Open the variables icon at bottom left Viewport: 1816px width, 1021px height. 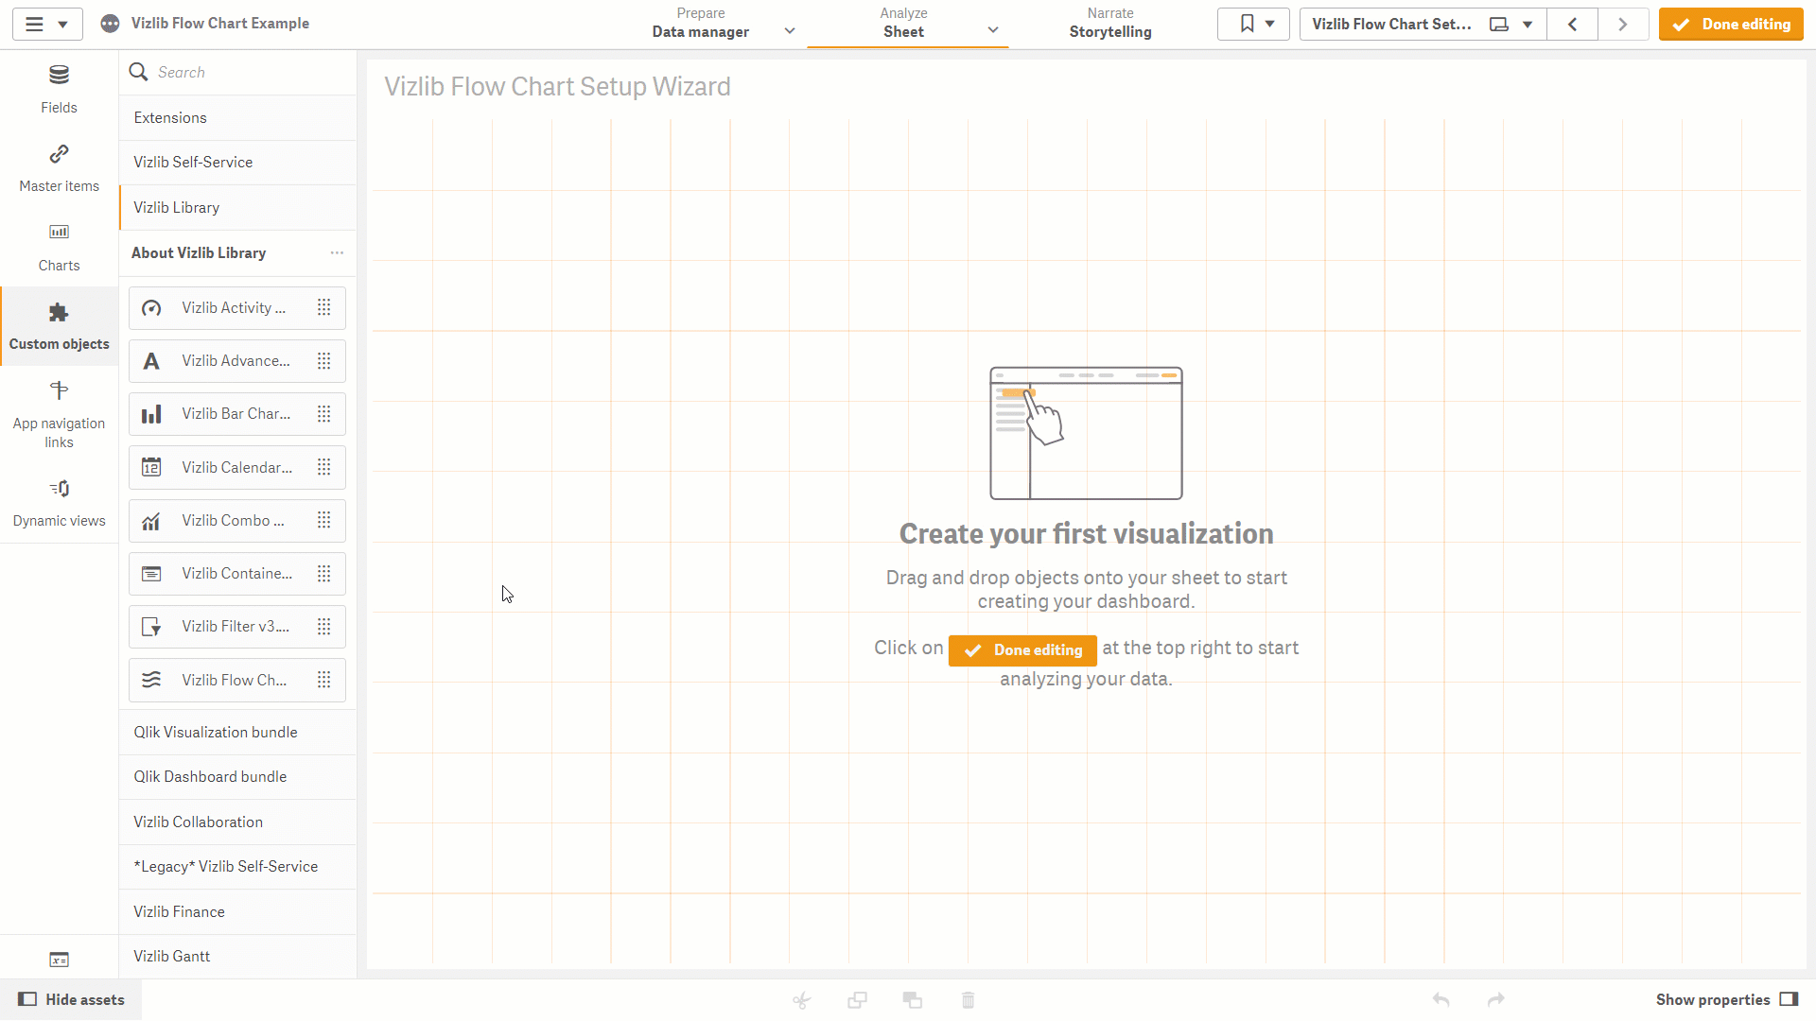(59, 959)
